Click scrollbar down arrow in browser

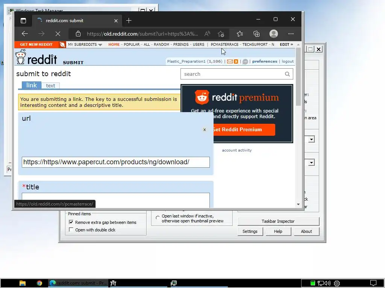pos(298,204)
